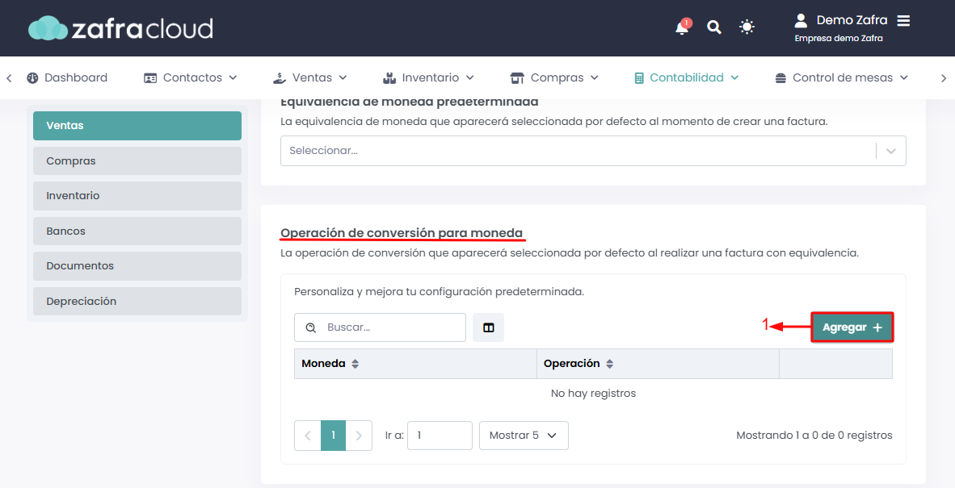Open column visibility icon next to search

489,327
